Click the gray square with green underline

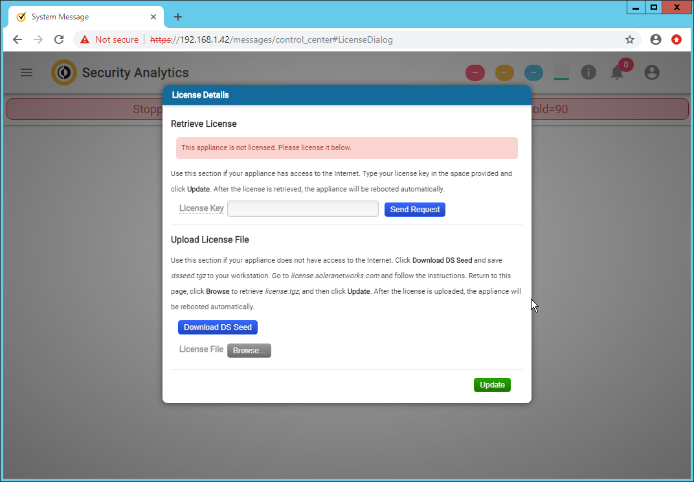561,72
